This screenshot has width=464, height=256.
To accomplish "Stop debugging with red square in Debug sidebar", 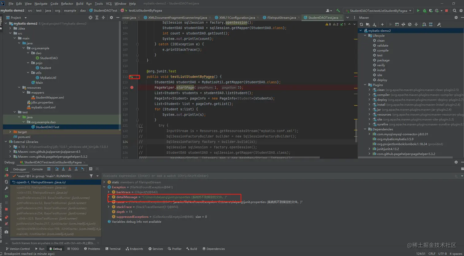I will click(x=6, y=209).
